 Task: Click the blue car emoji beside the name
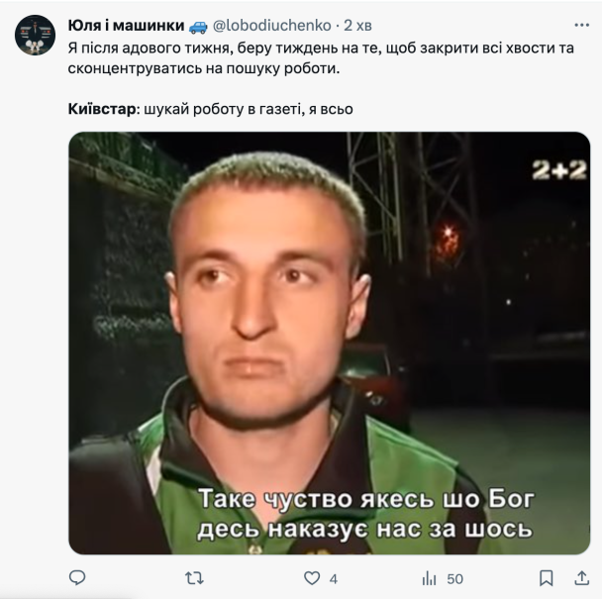point(198,26)
